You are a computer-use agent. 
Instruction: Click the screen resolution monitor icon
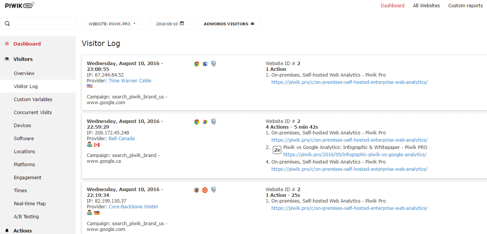(x=213, y=64)
